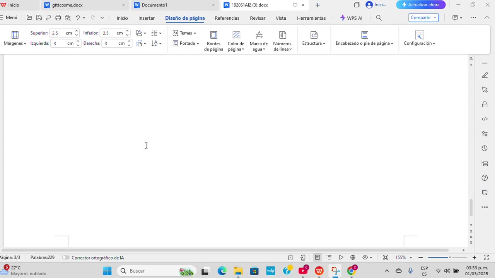Open the Compartir share dropdown
The width and height of the screenshot is (495, 278).
(423, 18)
